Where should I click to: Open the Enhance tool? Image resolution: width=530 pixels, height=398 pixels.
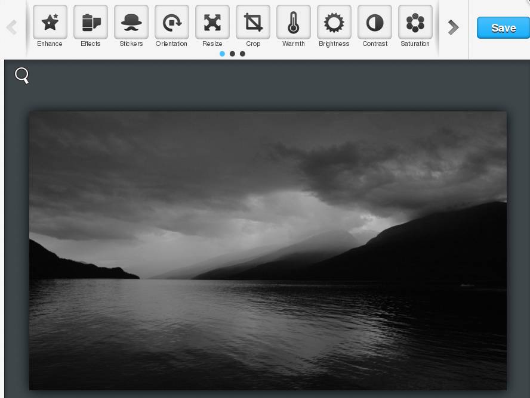50,23
